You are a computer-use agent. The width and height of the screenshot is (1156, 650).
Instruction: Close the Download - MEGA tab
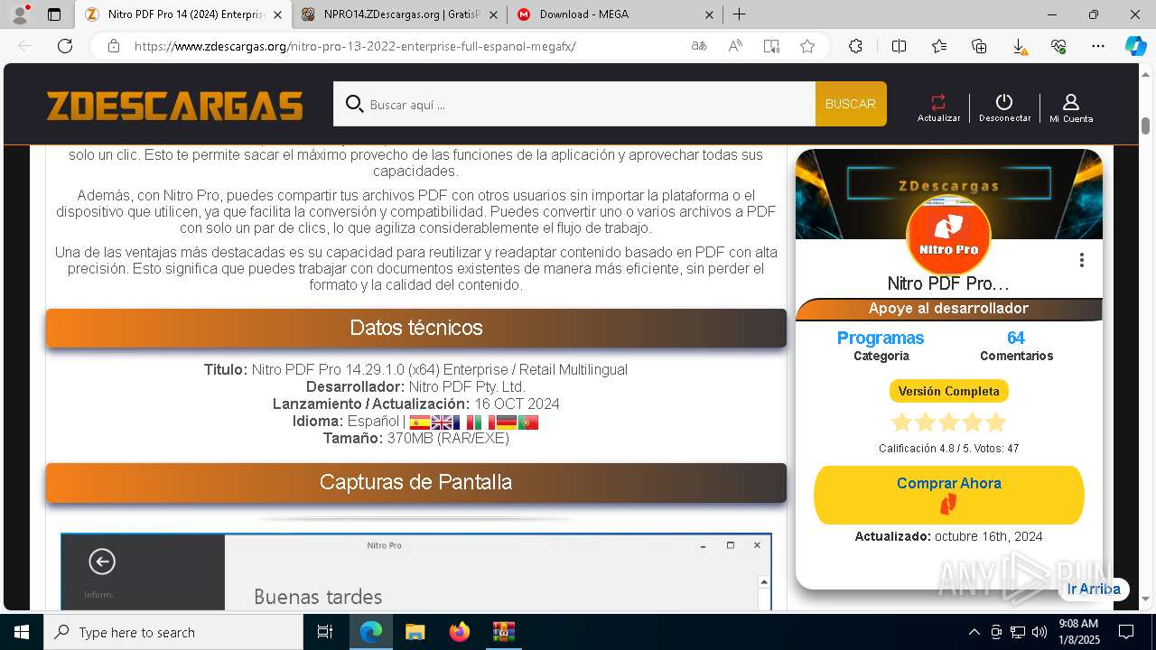pos(709,14)
